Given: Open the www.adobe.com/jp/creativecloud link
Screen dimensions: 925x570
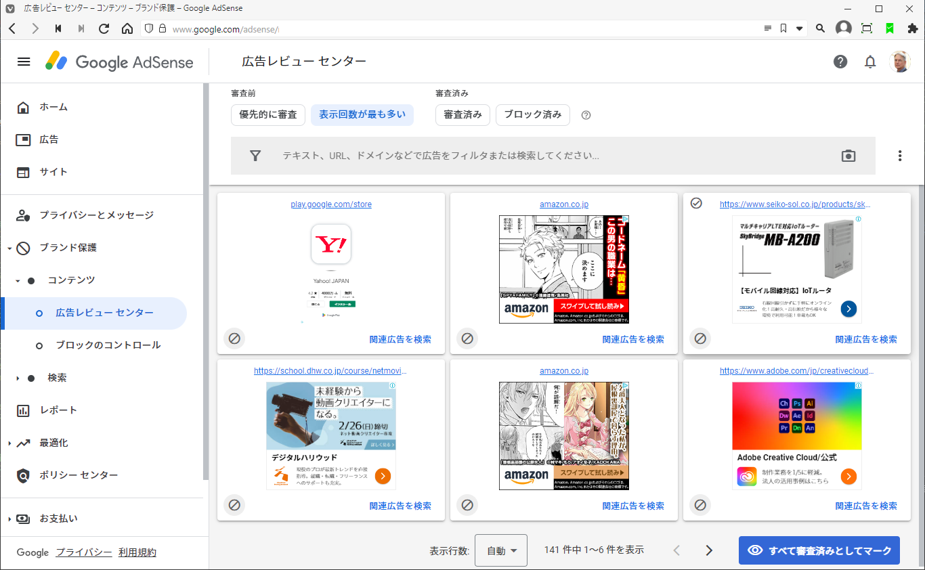Looking at the screenshot, I should (796, 370).
